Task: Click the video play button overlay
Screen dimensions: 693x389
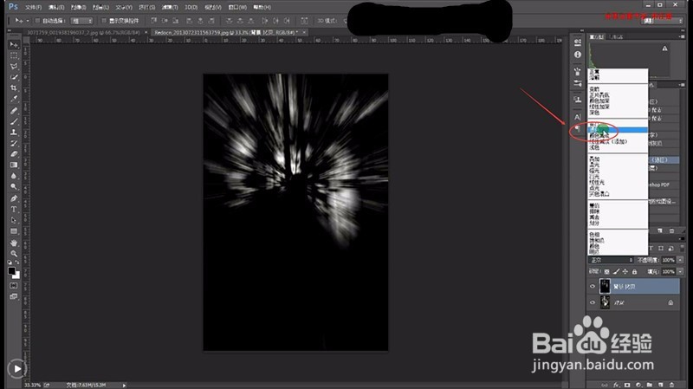Action: point(16,369)
